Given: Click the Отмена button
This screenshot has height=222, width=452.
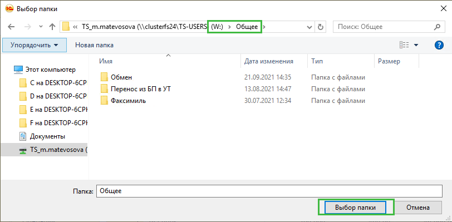Looking at the screenshot, I should tap(418, 208).
